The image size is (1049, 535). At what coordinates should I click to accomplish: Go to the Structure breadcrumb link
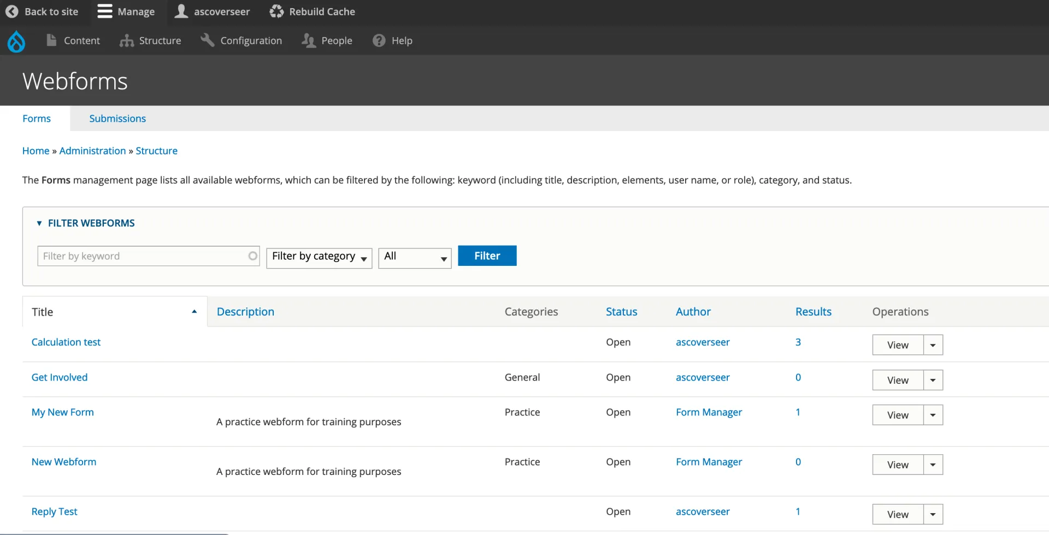(x=156, y=151)
